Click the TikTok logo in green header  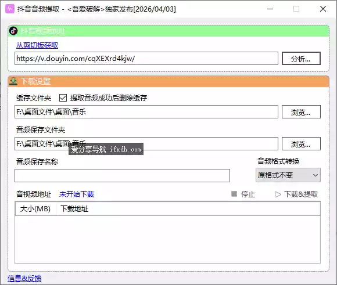pyautogui.click(x=13, y=31)
